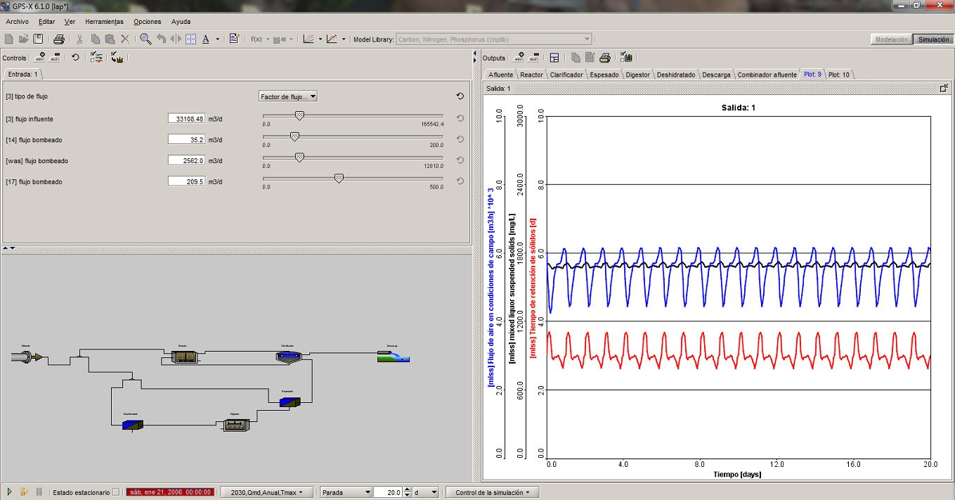
Task: Switch to the Clarificador output tab
Action: pos(566,75)
